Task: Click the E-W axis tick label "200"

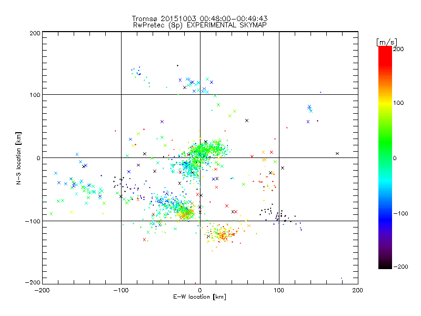Action: tap(357, 290)
